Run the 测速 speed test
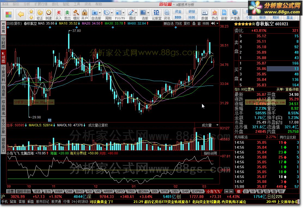The width and height of the screenshot is (303, 208). point(49,14)
